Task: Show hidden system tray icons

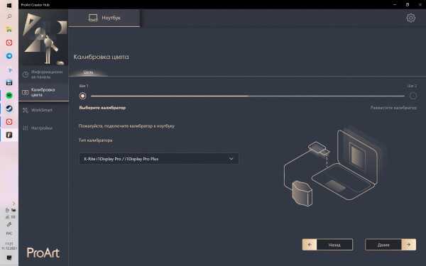Action: [13, 204]
